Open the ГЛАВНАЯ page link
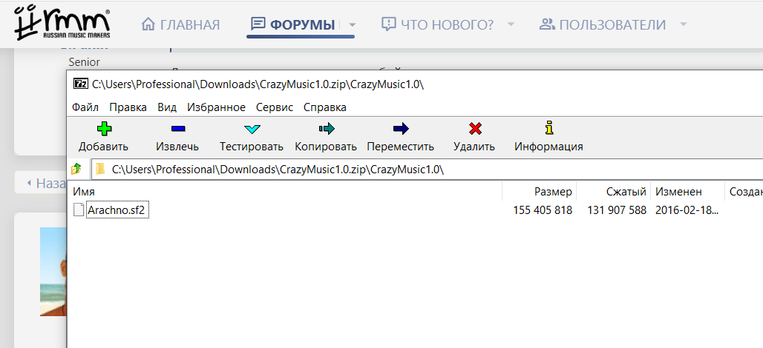This screenshot has width=763, height=348. pyautogui.click(x=190, y=24)
